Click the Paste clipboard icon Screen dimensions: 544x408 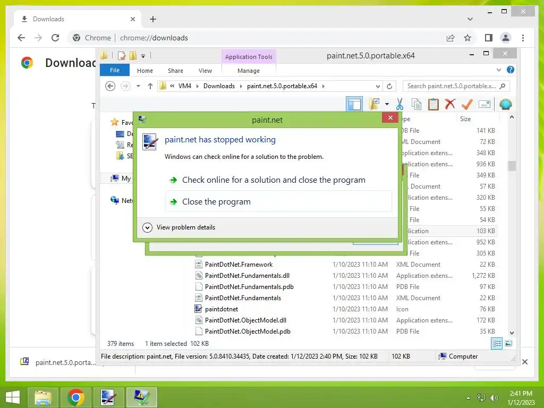tap(433, 104)
